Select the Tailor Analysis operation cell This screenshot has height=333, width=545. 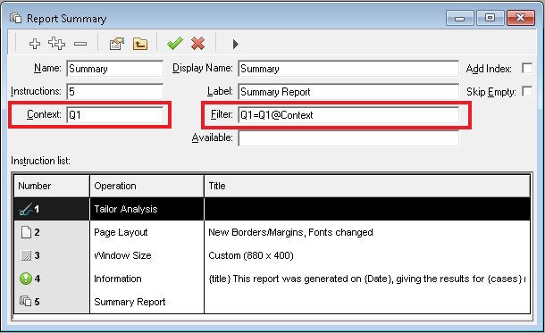[147, 209]
